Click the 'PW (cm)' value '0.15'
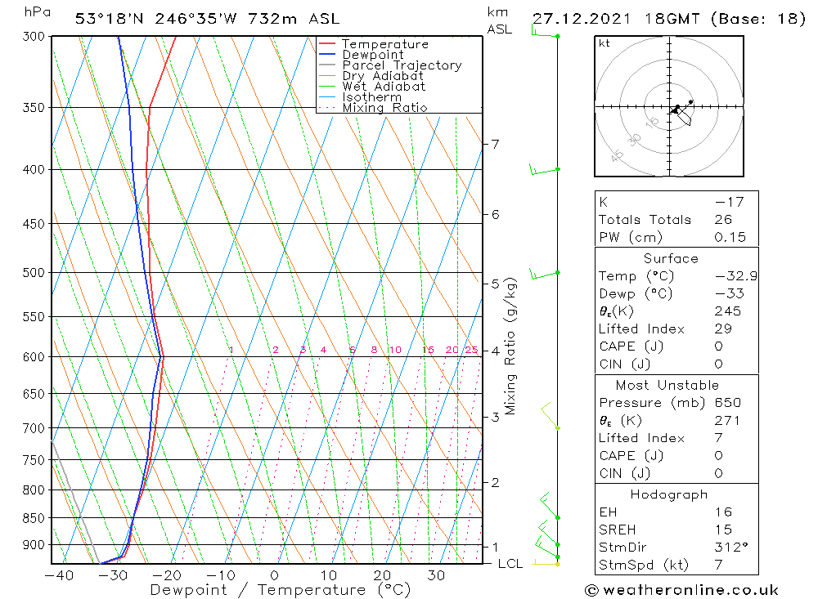This screenshot has height=599, width=818. (730, 238)
